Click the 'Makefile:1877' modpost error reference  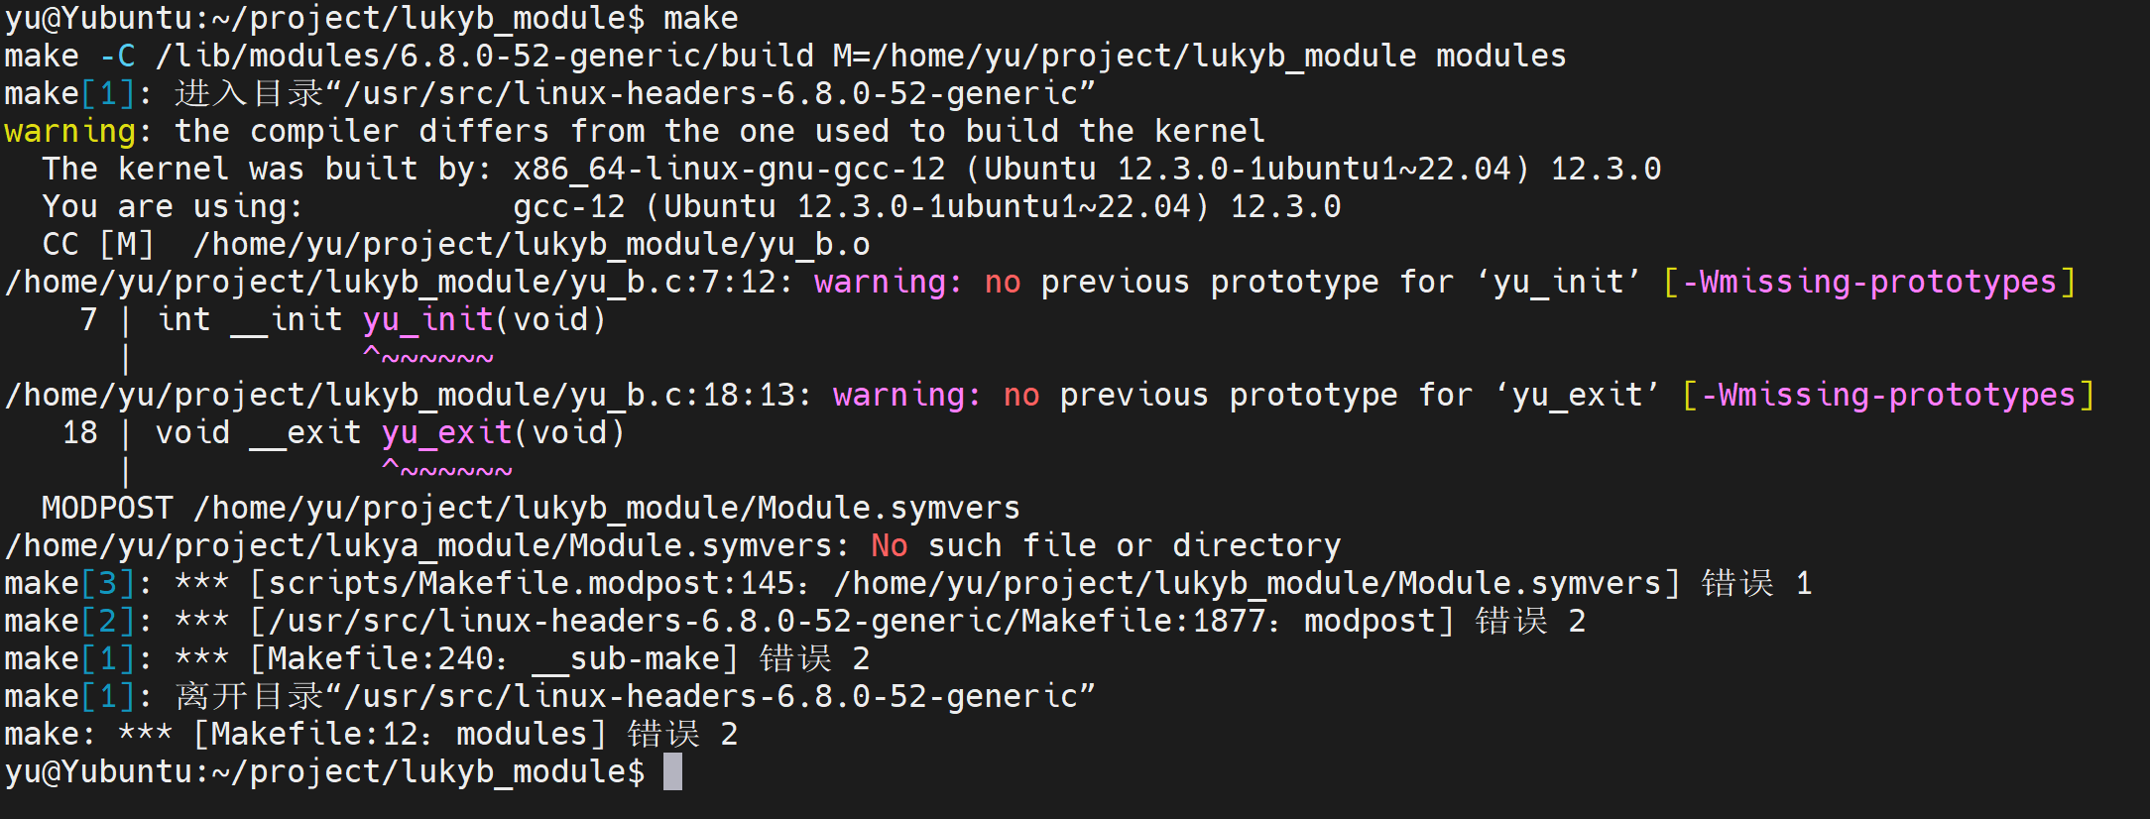[1144, 621]
